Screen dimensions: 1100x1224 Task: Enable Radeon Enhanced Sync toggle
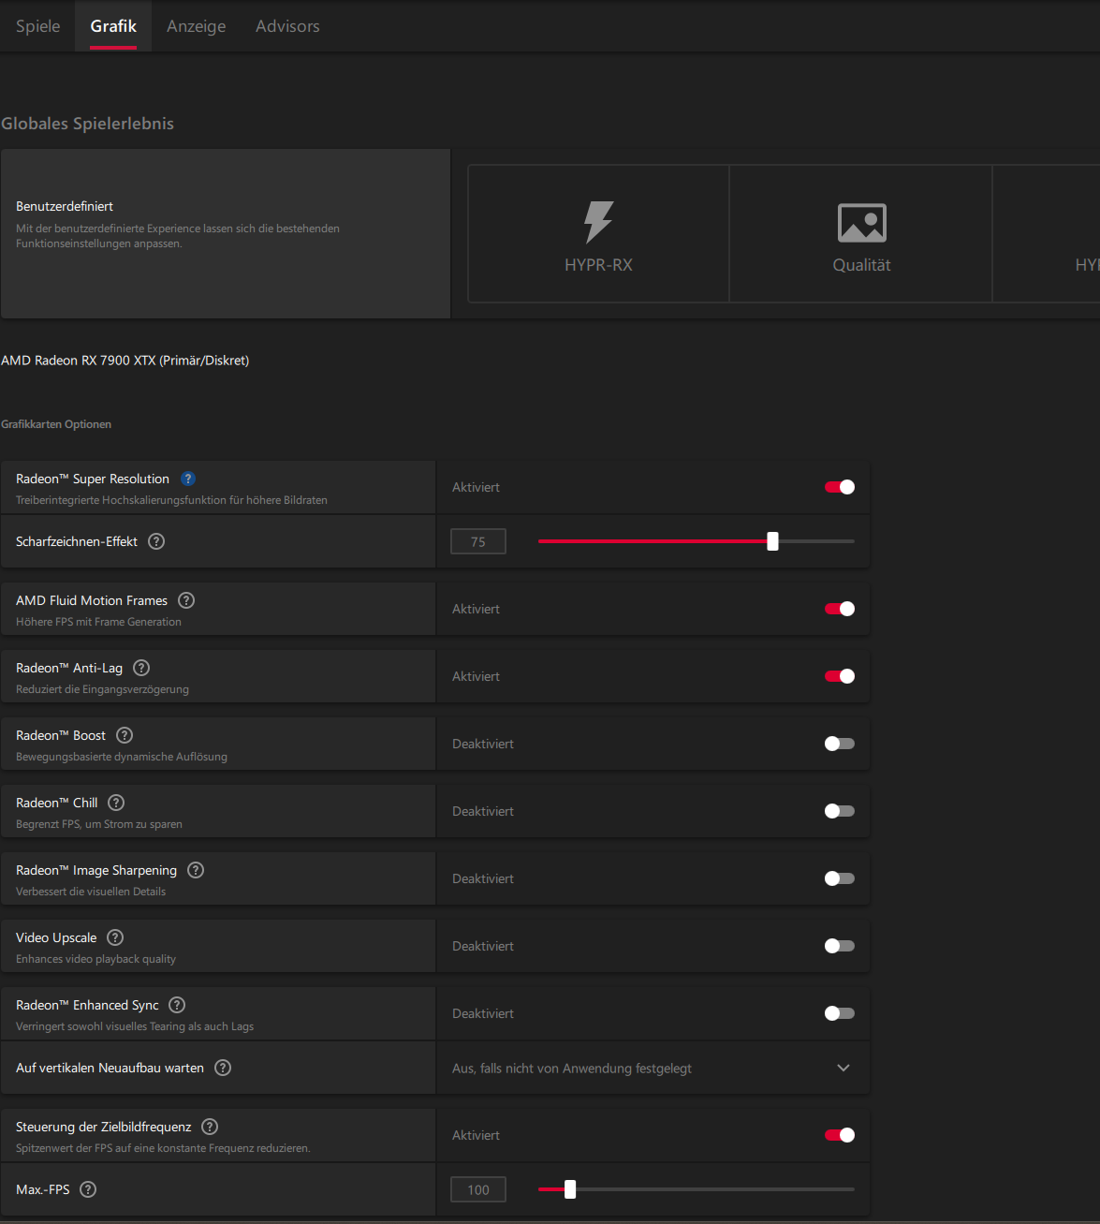[x=840, y=1013]
